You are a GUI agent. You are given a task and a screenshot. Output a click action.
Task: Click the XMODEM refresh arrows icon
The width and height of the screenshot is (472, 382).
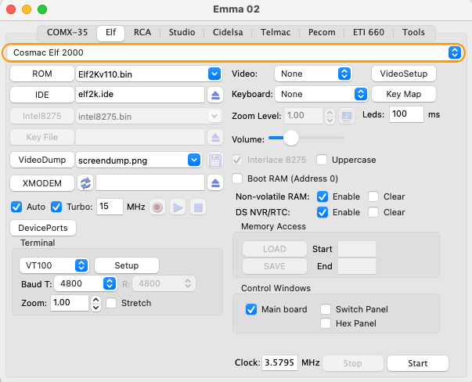point(85,182)
